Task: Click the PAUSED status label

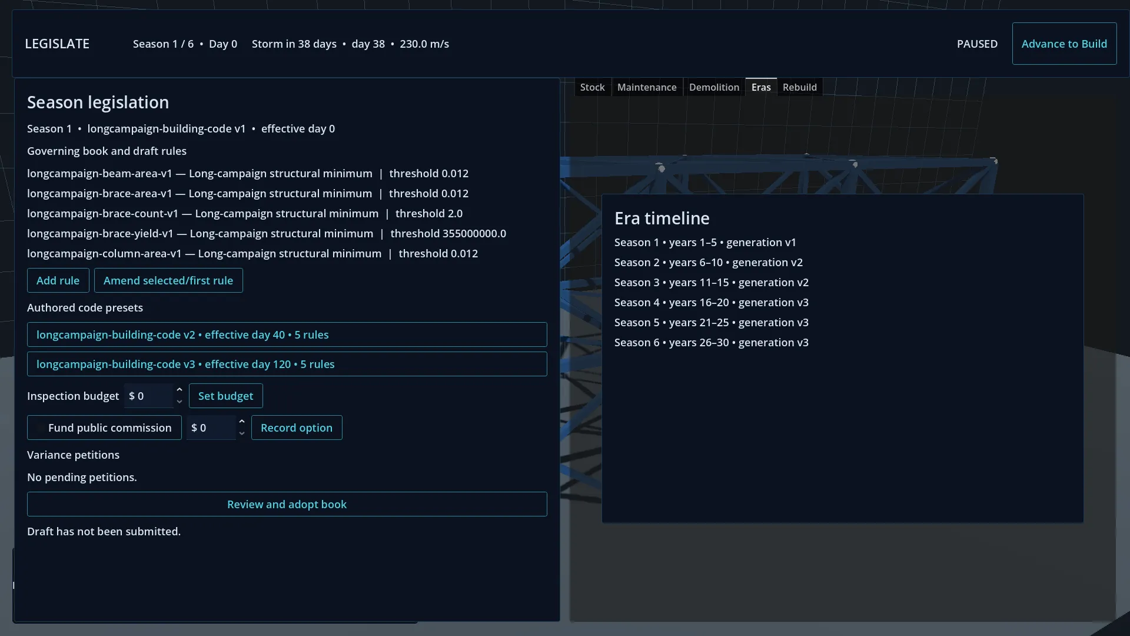Action: pos(977,44)
